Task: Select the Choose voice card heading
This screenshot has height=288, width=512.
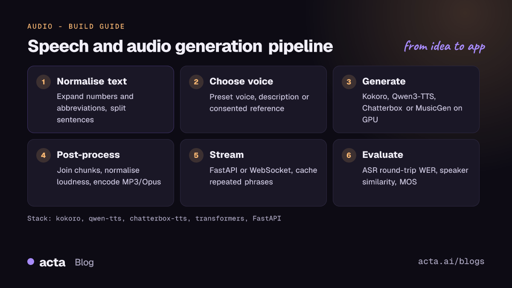Action: (241, 81)
